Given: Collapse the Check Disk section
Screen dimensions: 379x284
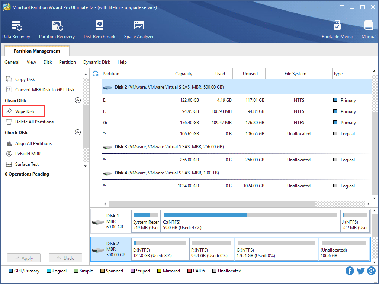Looking at the screenshot, I should pos(78,132).
